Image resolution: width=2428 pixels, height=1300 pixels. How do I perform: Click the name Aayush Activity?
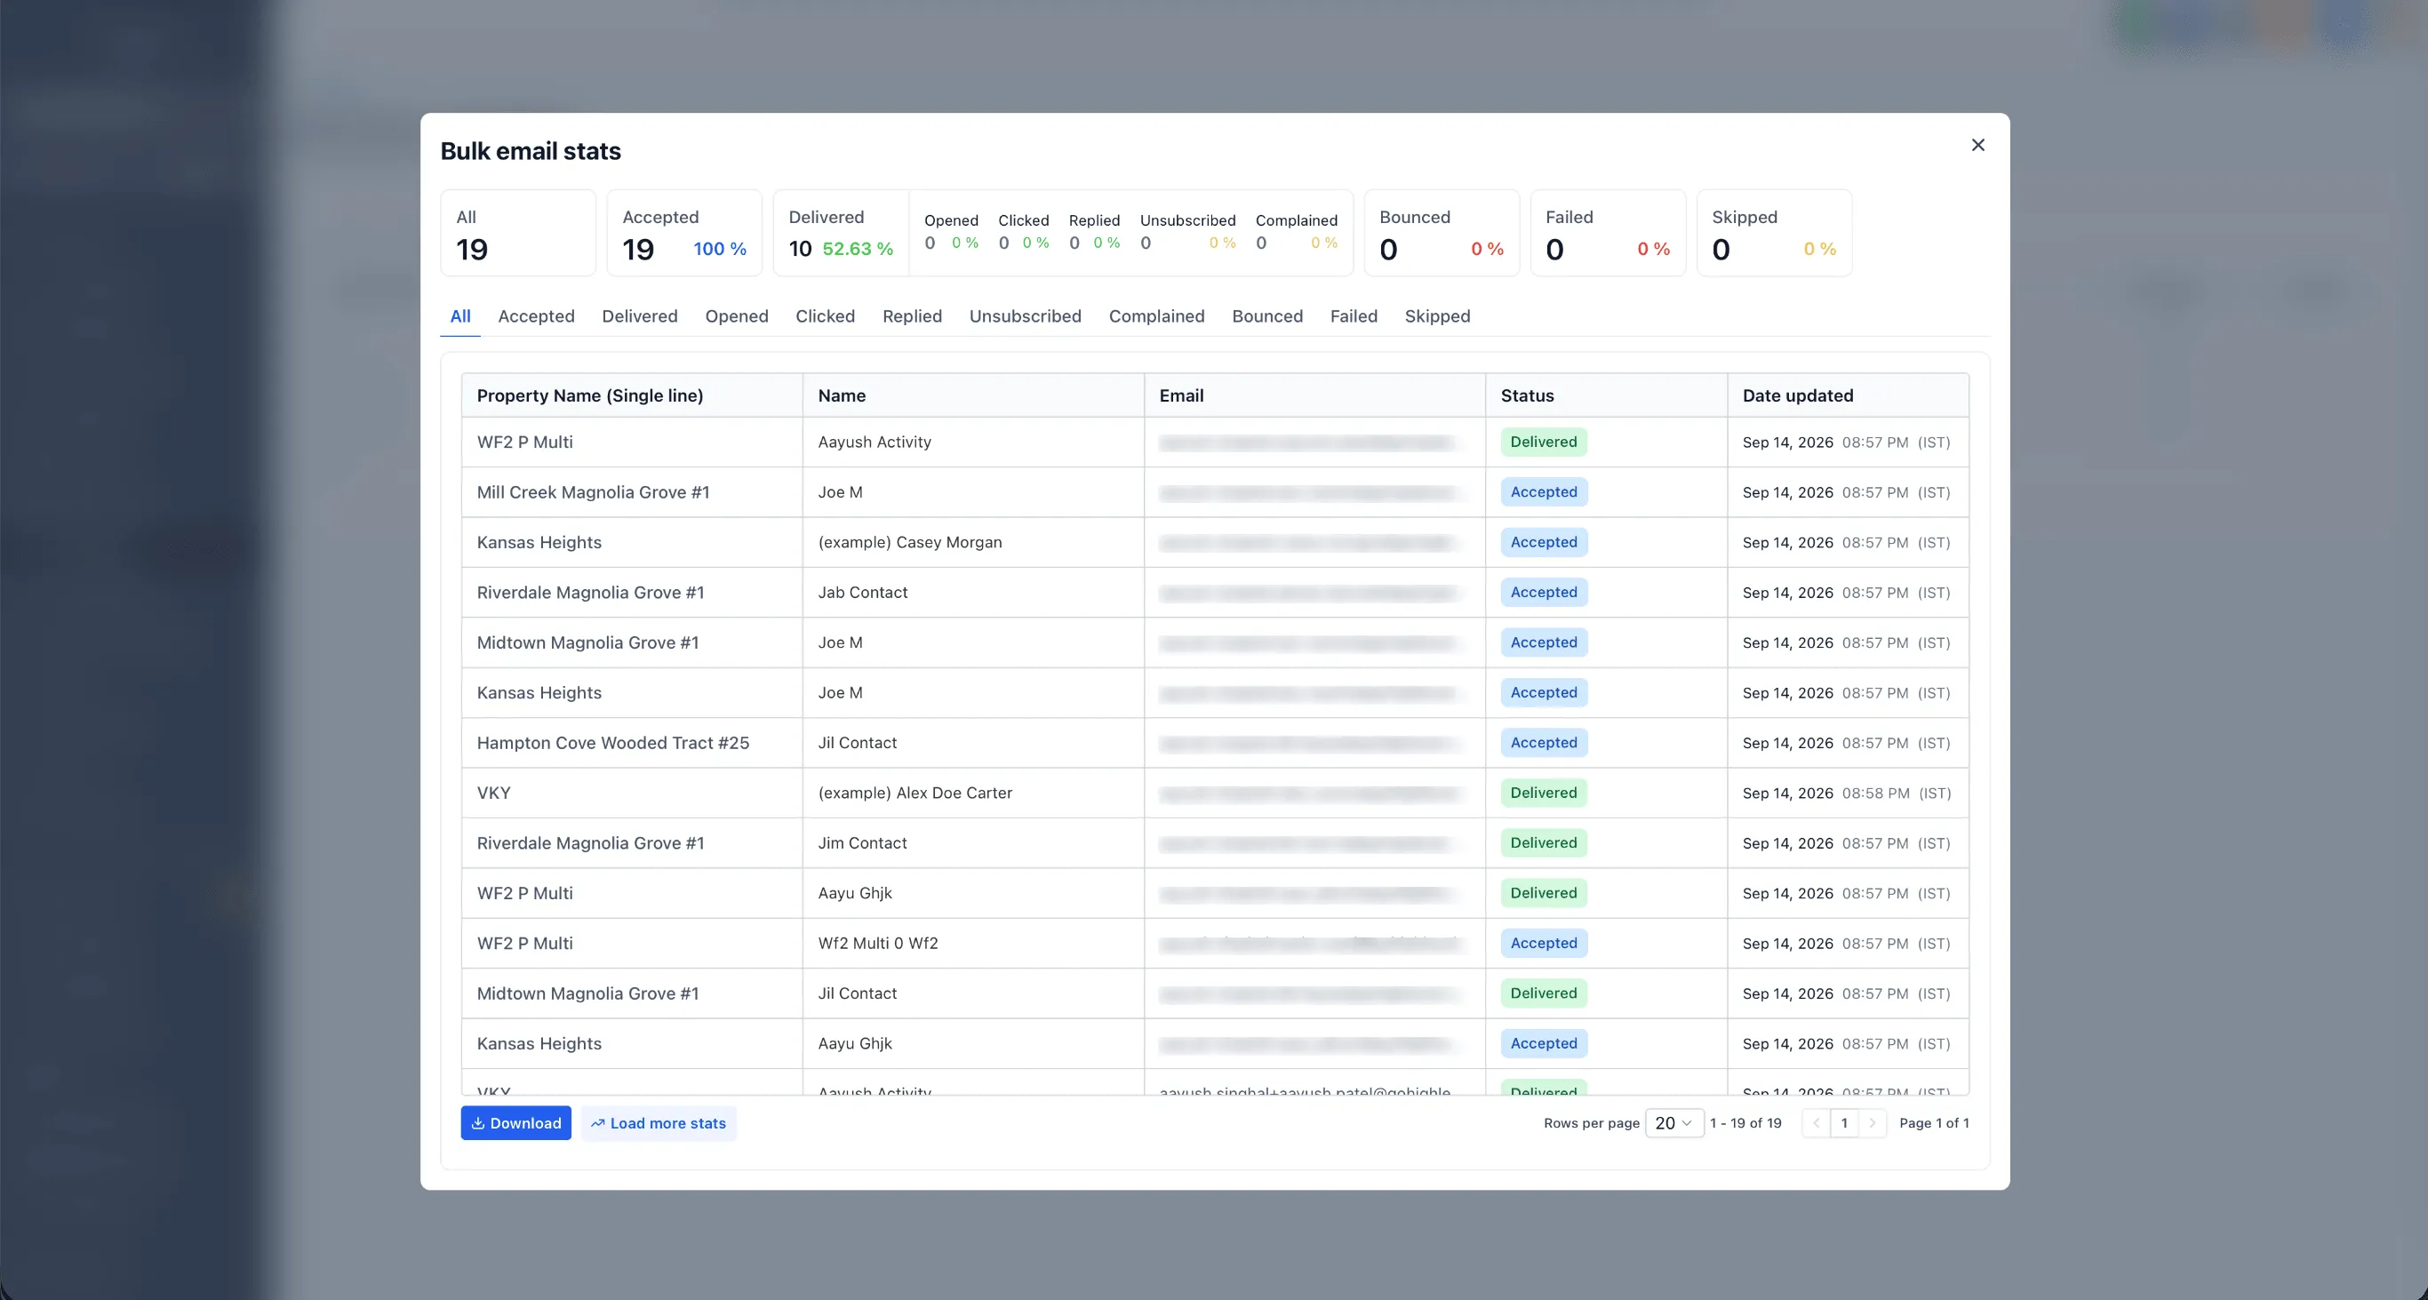click(x=875, y=443)
